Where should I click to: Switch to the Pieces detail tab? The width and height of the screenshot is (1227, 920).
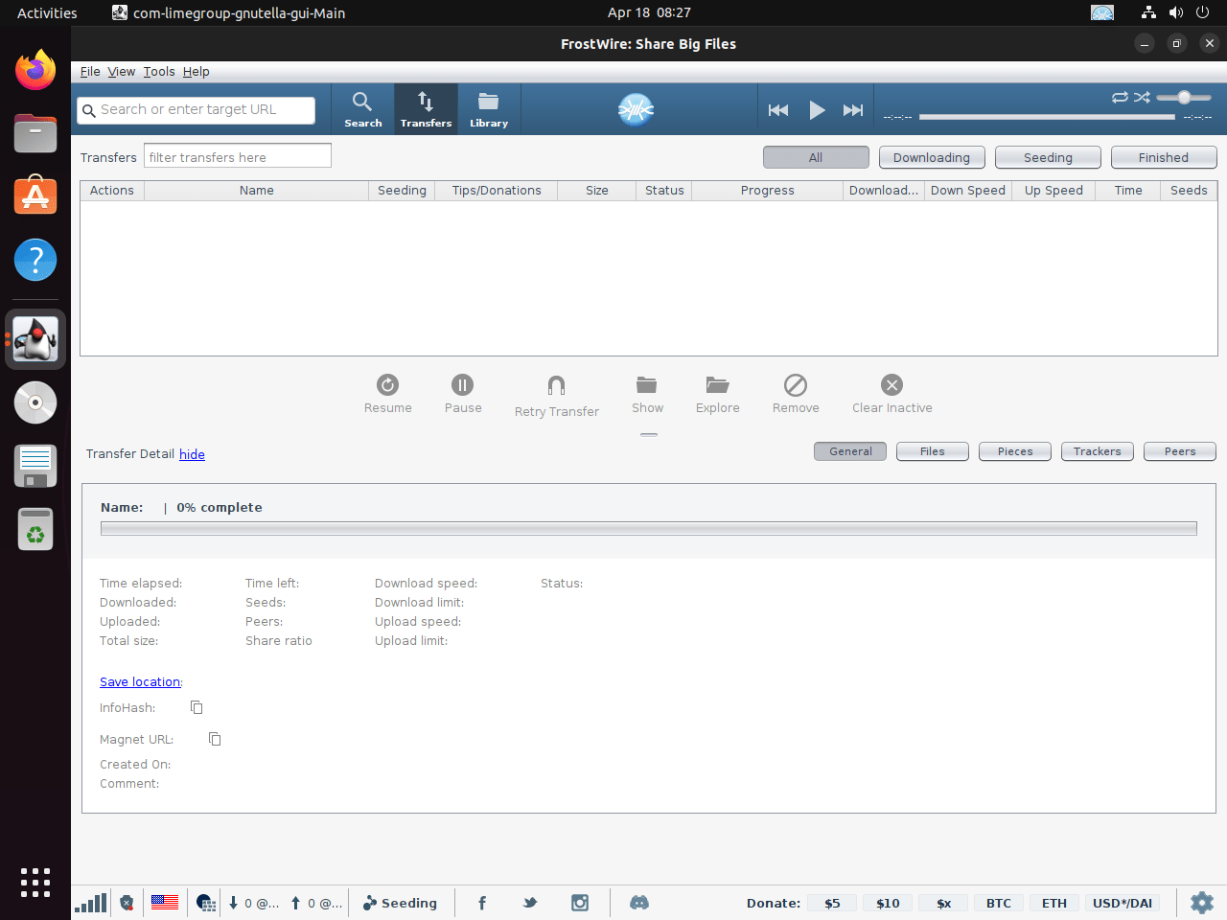coord(1015,451)
